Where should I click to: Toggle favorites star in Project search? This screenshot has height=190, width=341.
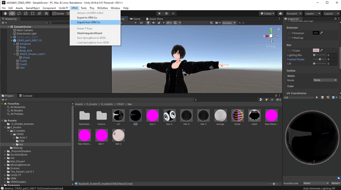[272, 100]
